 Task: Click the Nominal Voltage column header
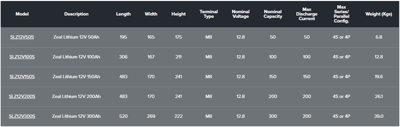point(241,14)
